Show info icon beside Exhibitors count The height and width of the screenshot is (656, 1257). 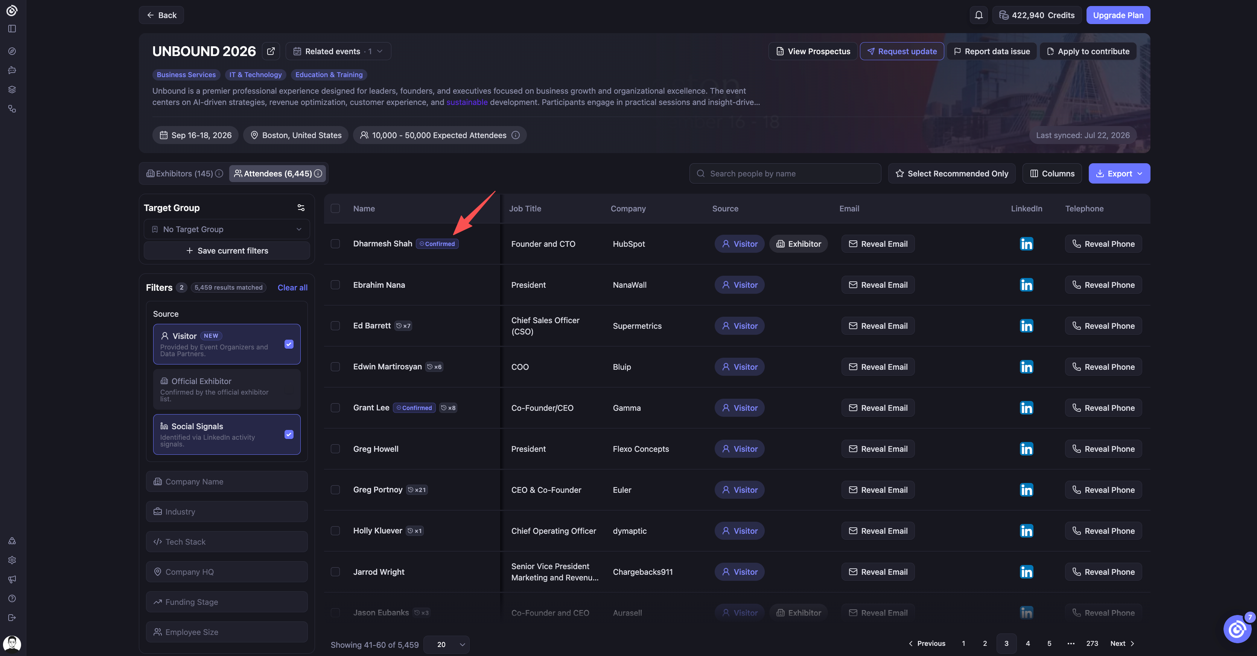219,174
